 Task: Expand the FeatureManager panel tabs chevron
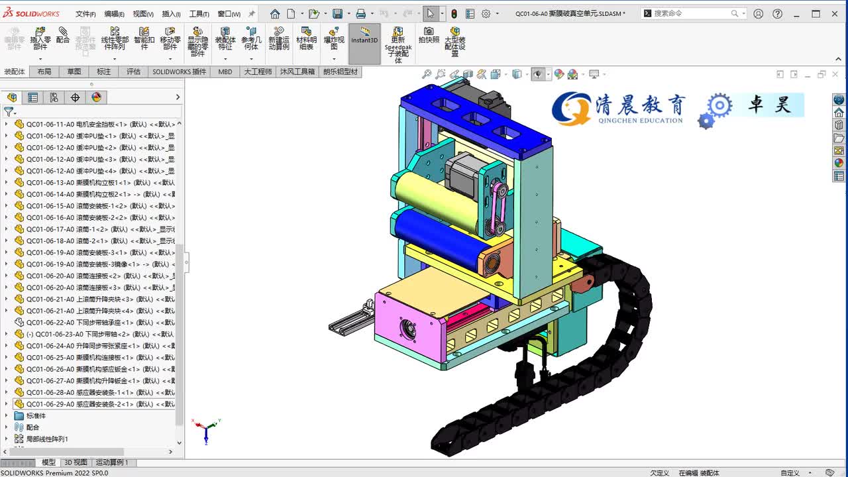[x=178, y=97]
